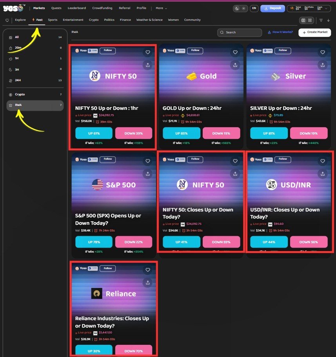
Task: Bet UP 44% on USD/INR
Action: tap(269, 242)
